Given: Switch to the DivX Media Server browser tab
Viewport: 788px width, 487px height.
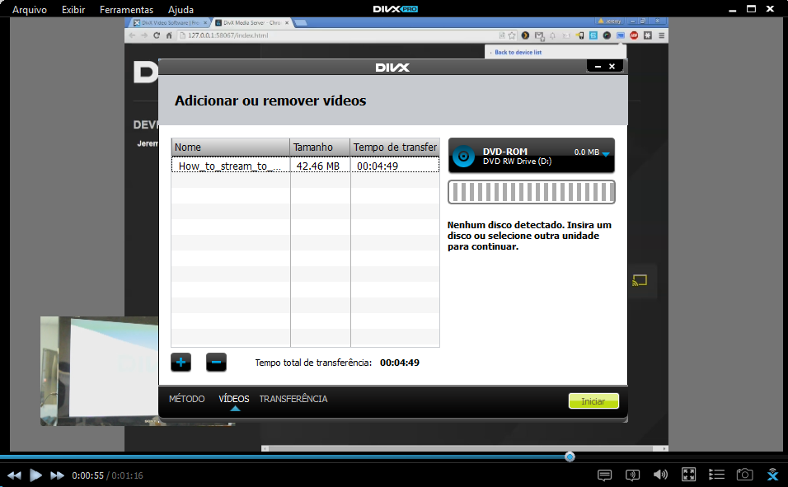Looking at the screenshot, I should 247,23.
